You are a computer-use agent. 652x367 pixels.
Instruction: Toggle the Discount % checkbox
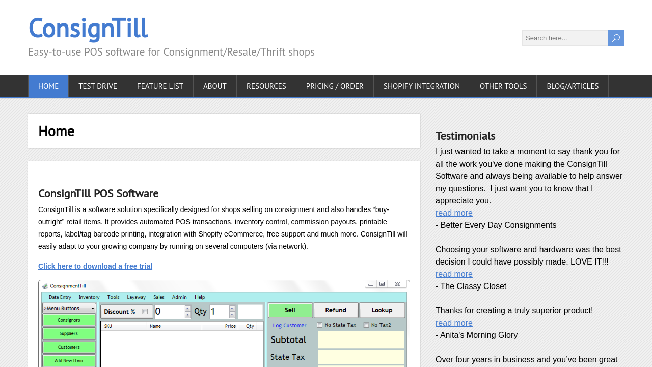pos(145,311)
